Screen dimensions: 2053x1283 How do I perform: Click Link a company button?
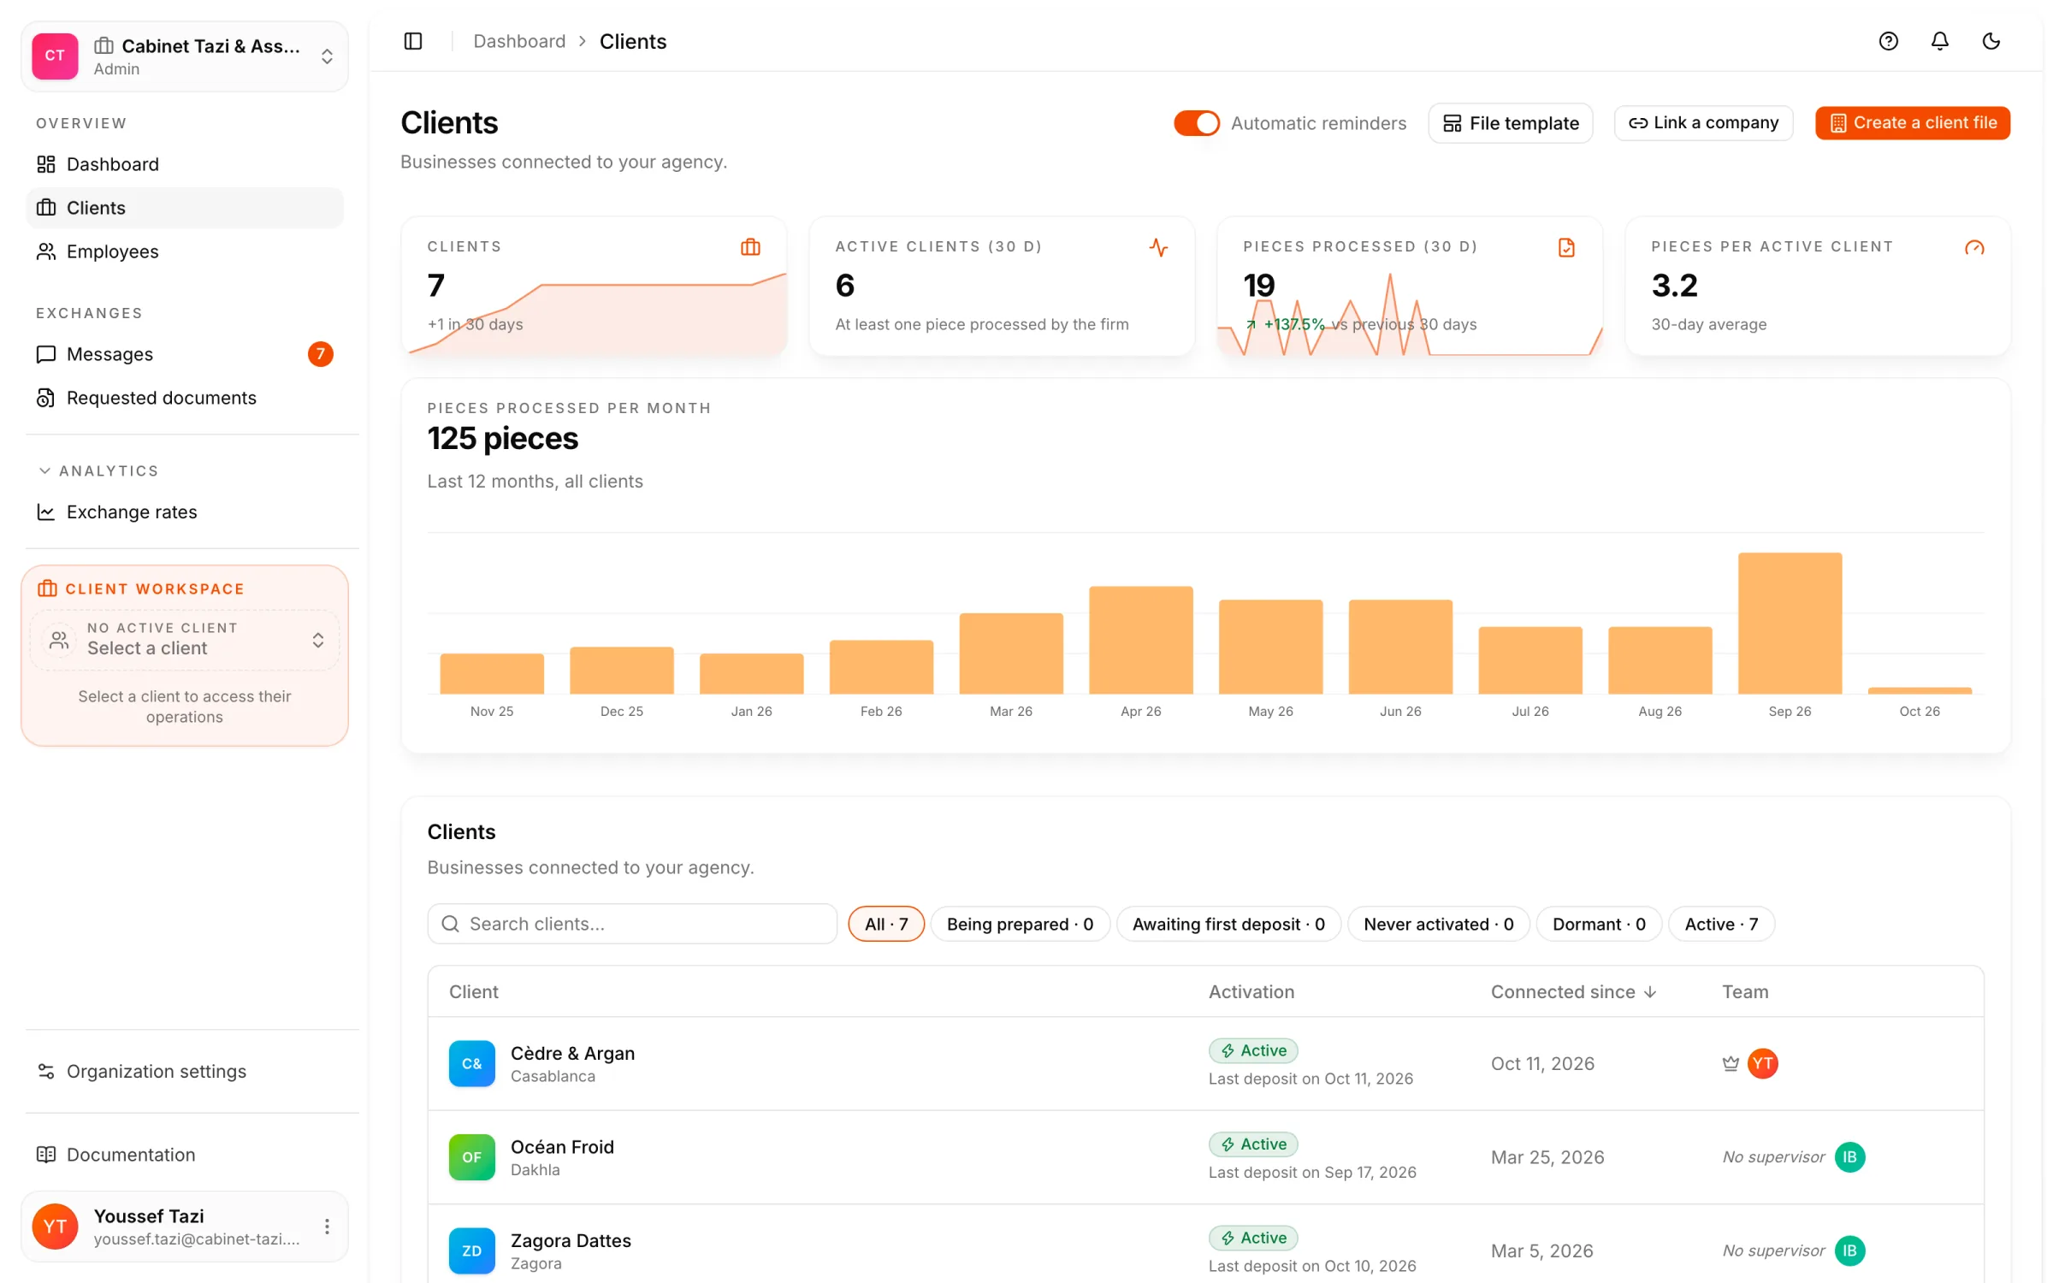pyautogui.click(x=1703, y=123)
